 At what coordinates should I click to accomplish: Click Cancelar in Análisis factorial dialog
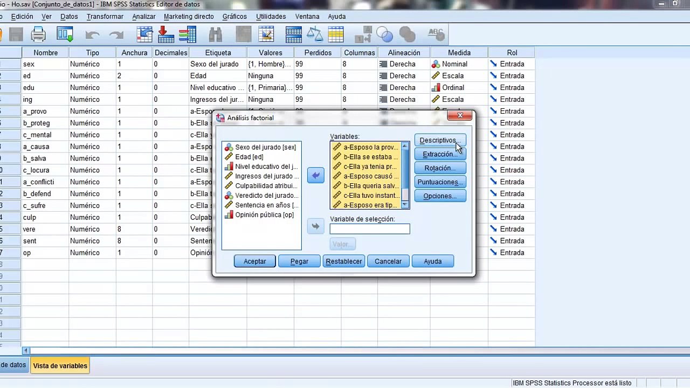click(x=388, y=261)
